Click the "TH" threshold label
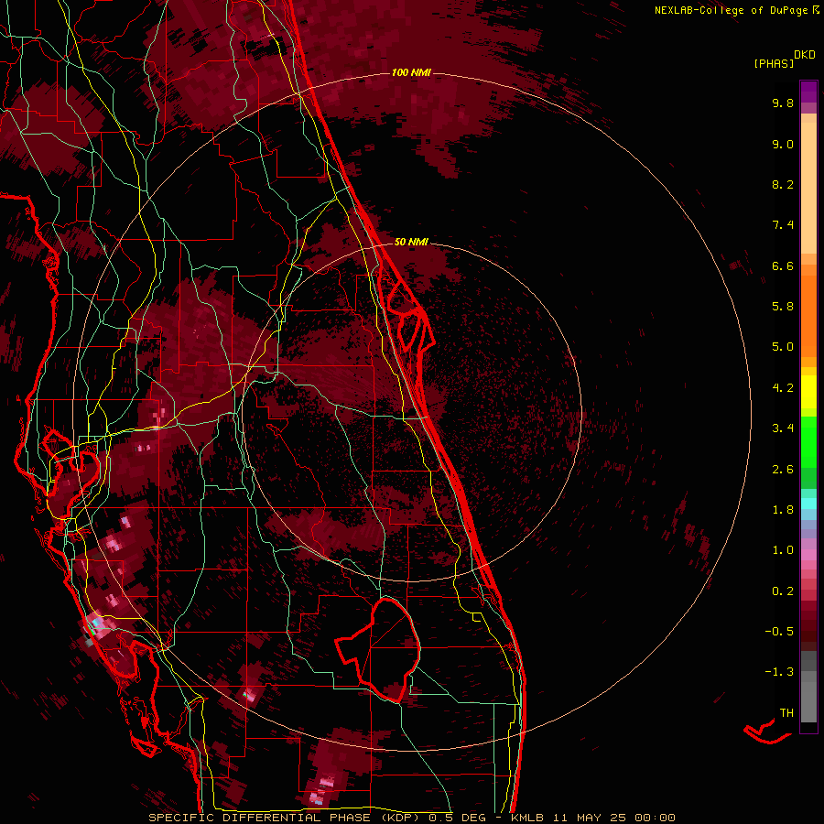This screenshot has height=824, width=824. coord(786,713)
